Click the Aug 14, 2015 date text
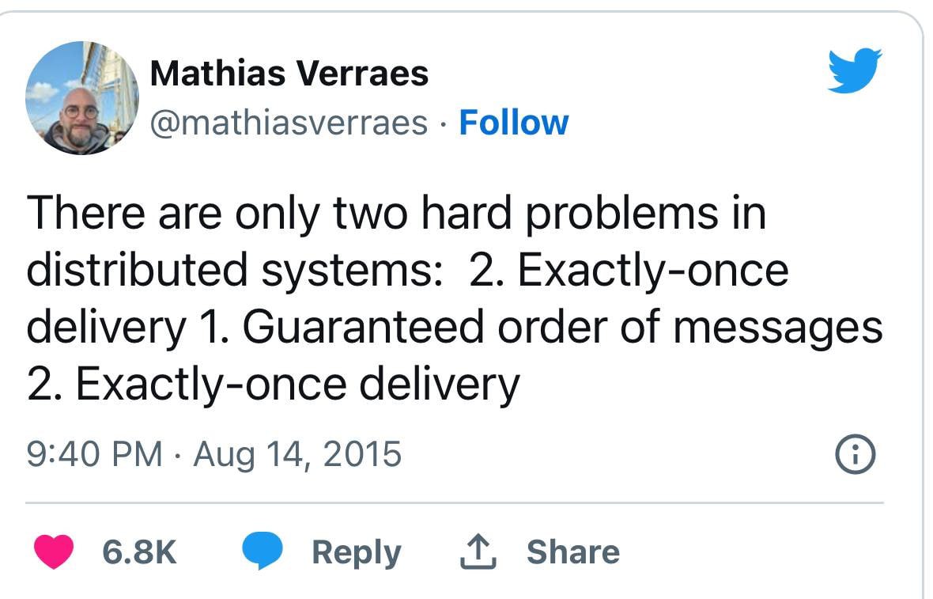The height and width of the screenshot is (599, 933). click(x=297, y=454)
